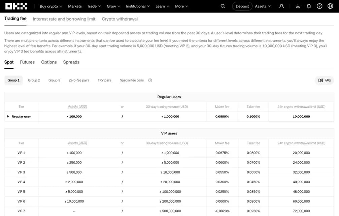Viewport: 339px width, 216px height.
Task: Click the download app icon
Action: pyautogui.click(x=298, y=6)
